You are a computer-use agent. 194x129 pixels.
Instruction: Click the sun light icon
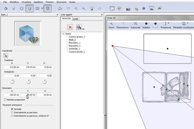(x=22, y=9)
